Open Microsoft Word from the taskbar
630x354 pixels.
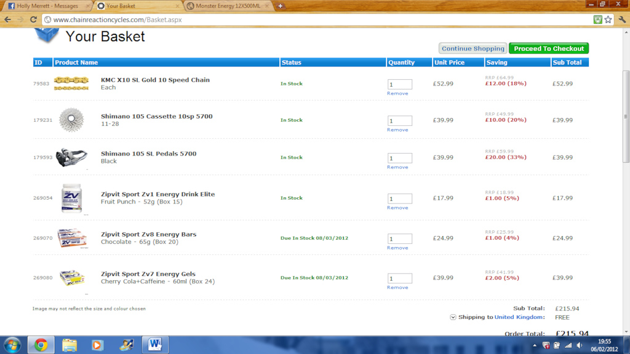[x=155, y=345]
